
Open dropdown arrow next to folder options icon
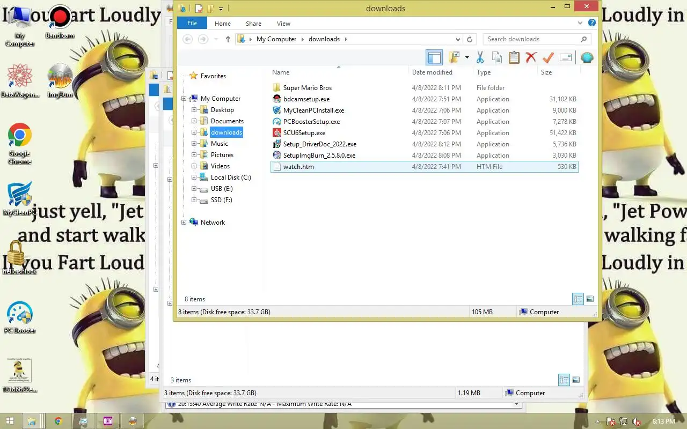pyautogui.click(x=467, y=57)
